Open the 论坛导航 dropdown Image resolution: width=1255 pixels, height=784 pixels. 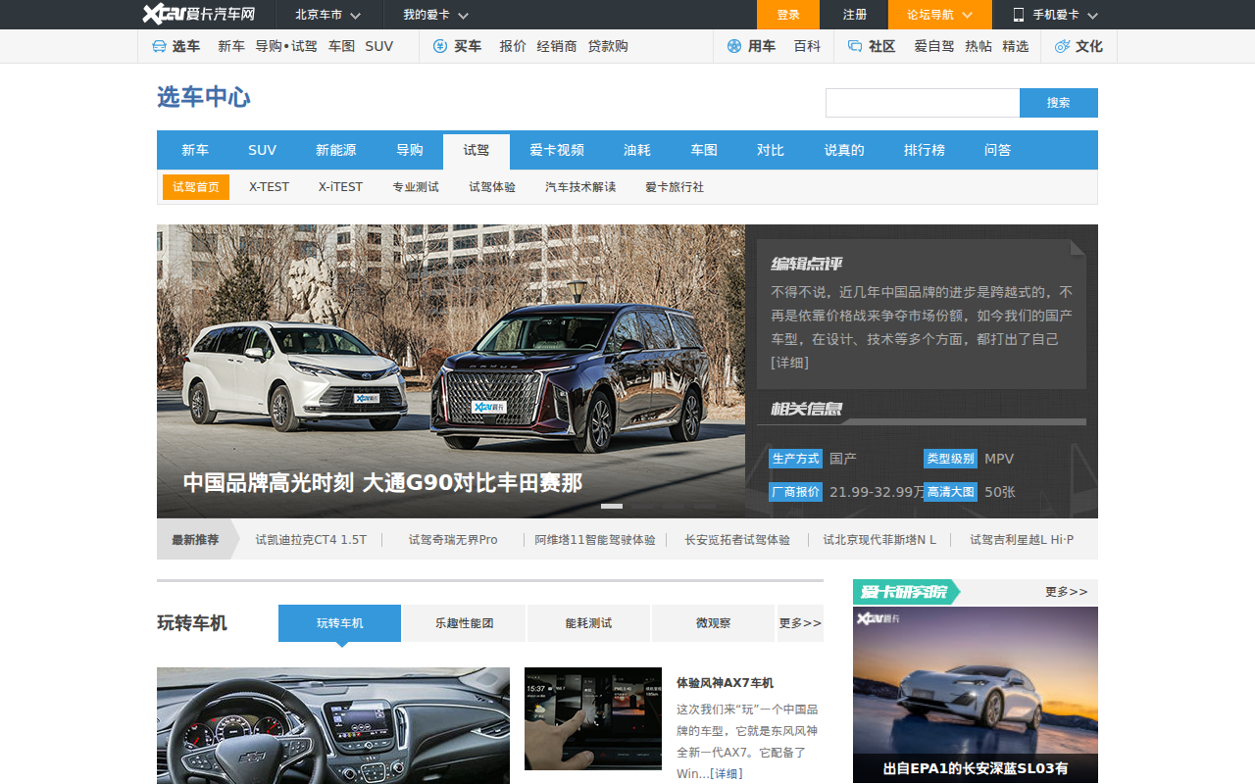[939, 15]
